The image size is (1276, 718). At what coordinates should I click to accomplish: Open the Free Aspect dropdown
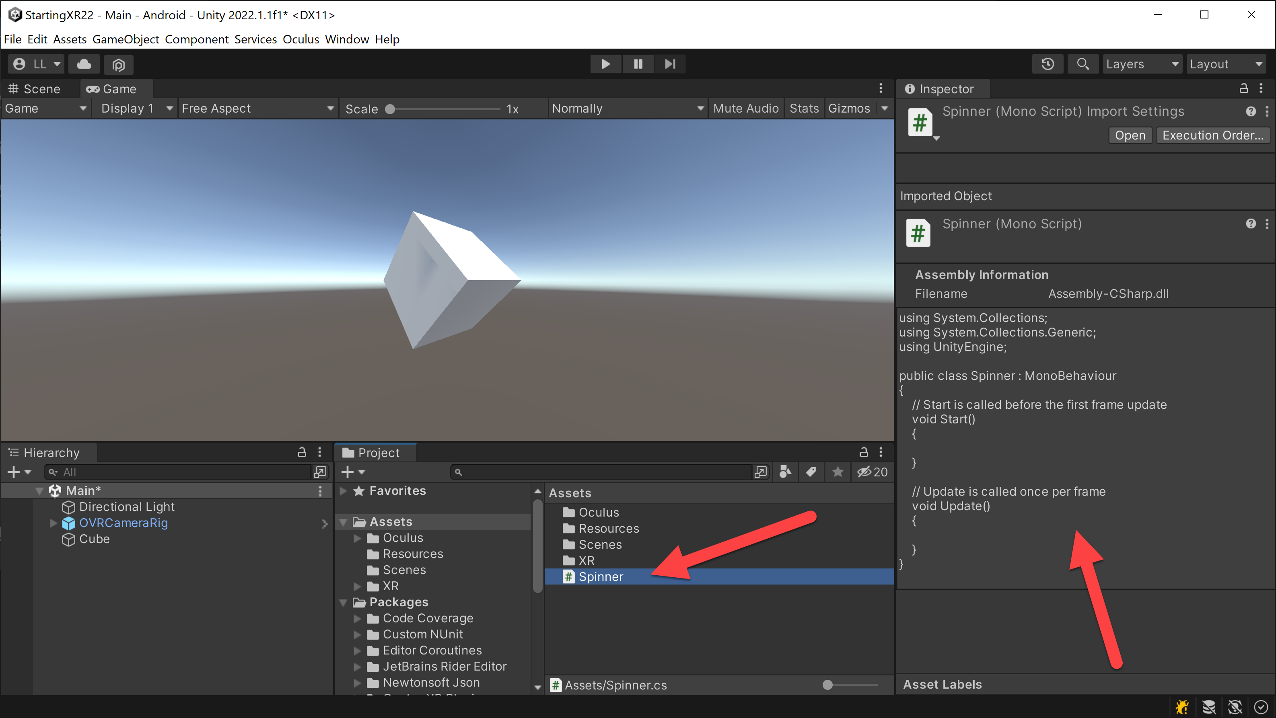coord(257,109)
